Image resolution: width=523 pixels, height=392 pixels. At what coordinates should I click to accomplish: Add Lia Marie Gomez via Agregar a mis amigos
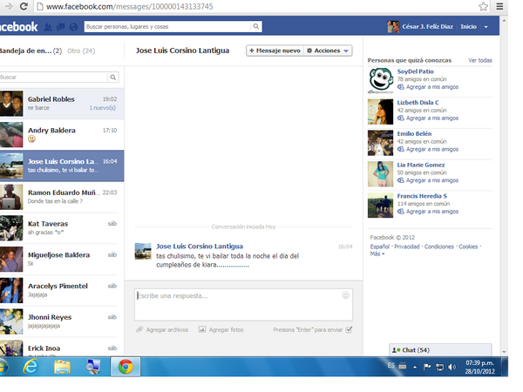tap(432, 180)
